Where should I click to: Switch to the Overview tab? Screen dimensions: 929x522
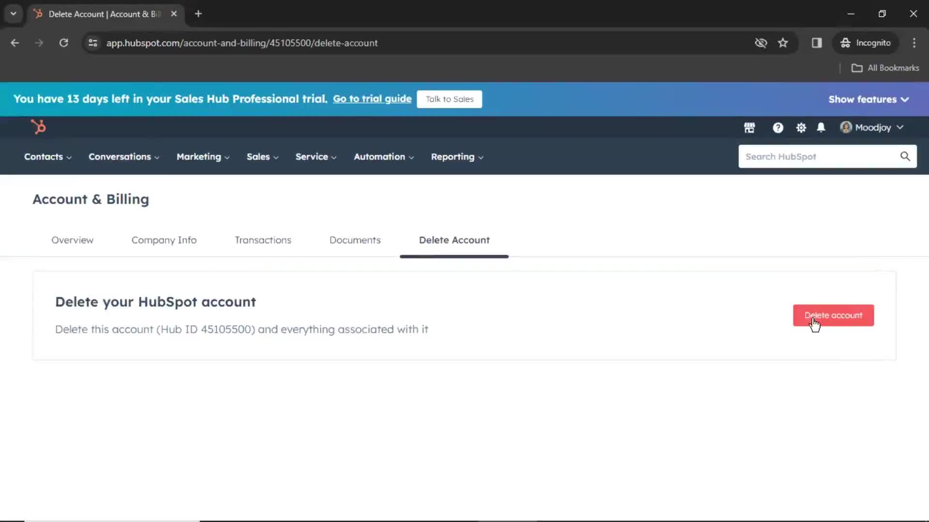(72, 240)
